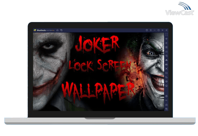
Task: Open the circular sync icon in sidebar
Action: coord(166,56)
